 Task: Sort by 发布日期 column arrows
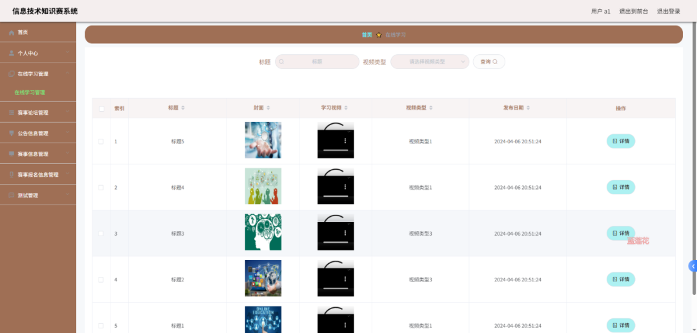click(x=528, y=108)
